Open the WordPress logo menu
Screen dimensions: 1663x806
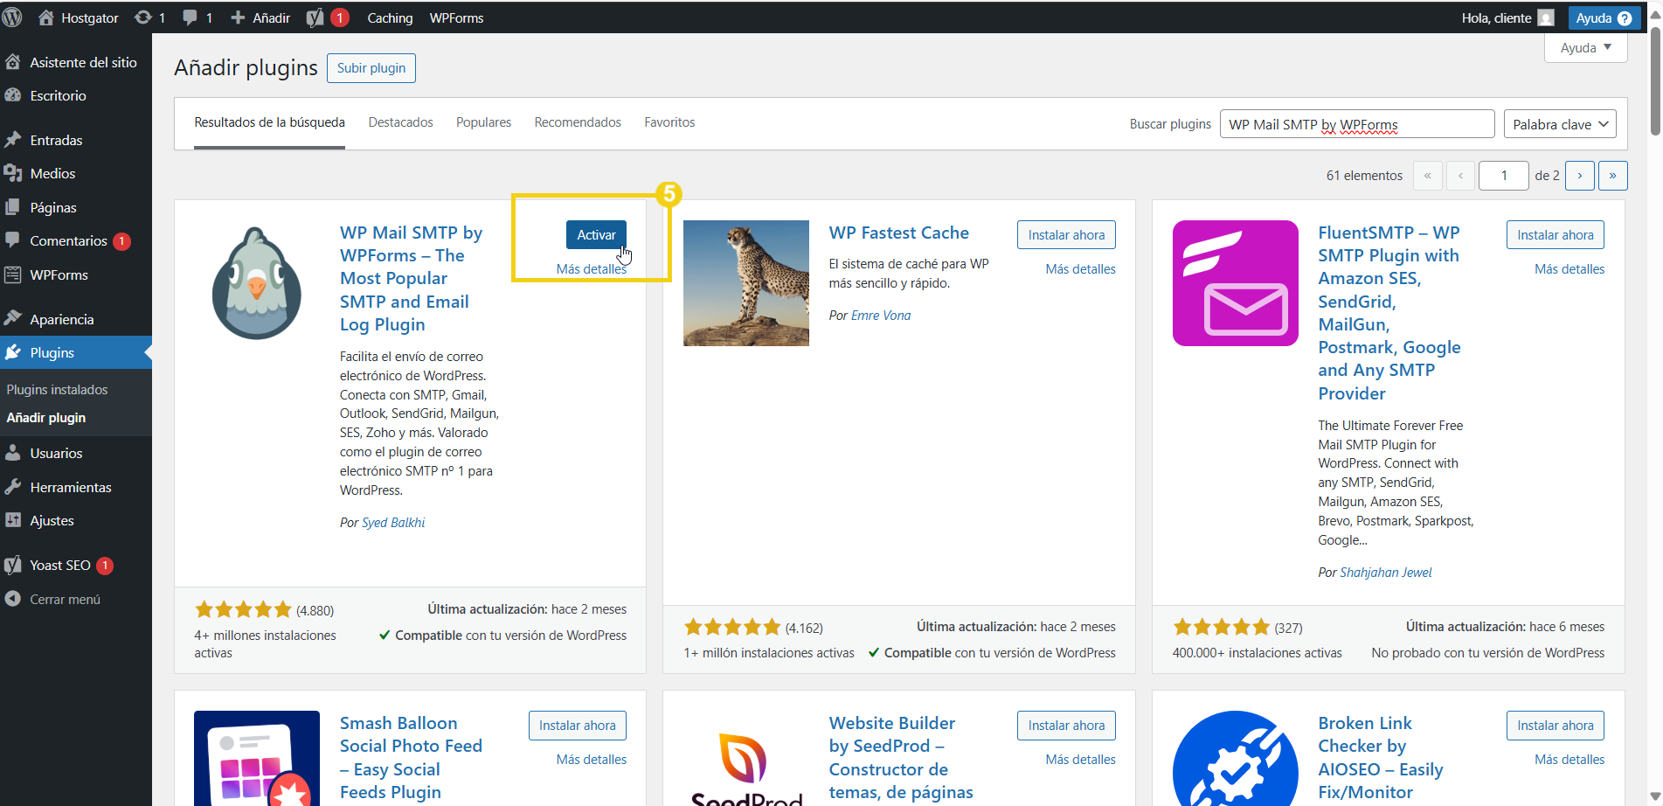click(12, 17)
